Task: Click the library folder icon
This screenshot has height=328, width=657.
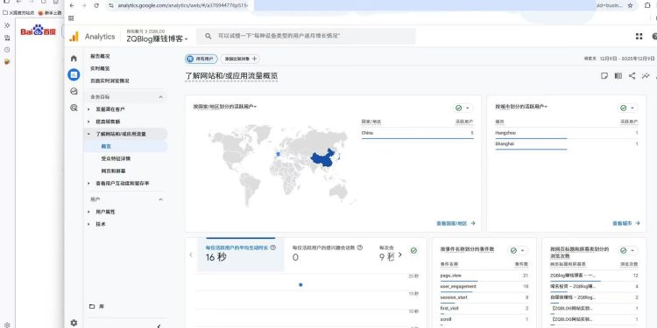Action: [x=92, y=307]
